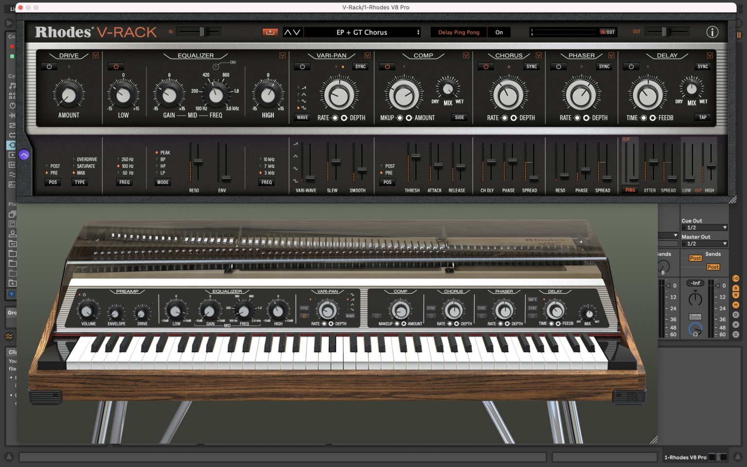
Task: Click the small ENV knob in equalizer
Action: pyautogui.click(x=216, y=67)
